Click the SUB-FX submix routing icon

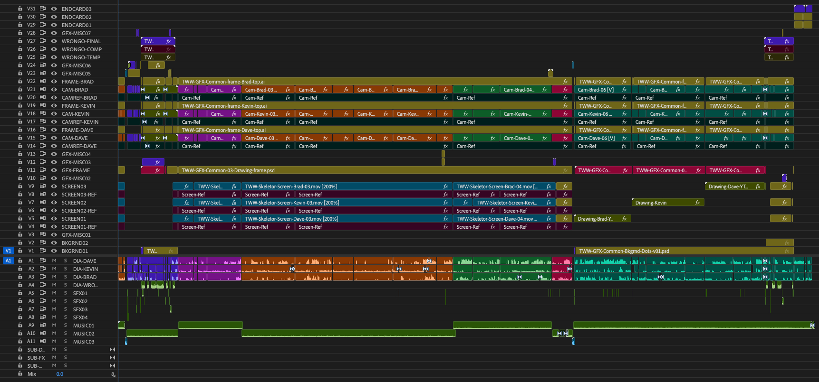tap(112, 357)
